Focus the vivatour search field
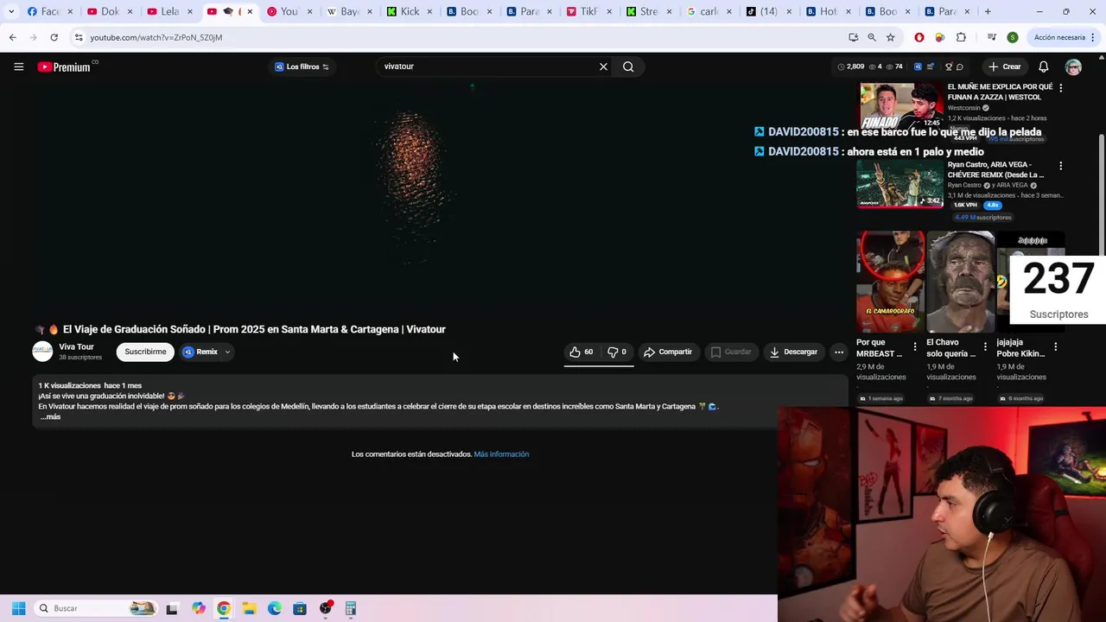Viewport: 1106px width, 622px height. 488,67
